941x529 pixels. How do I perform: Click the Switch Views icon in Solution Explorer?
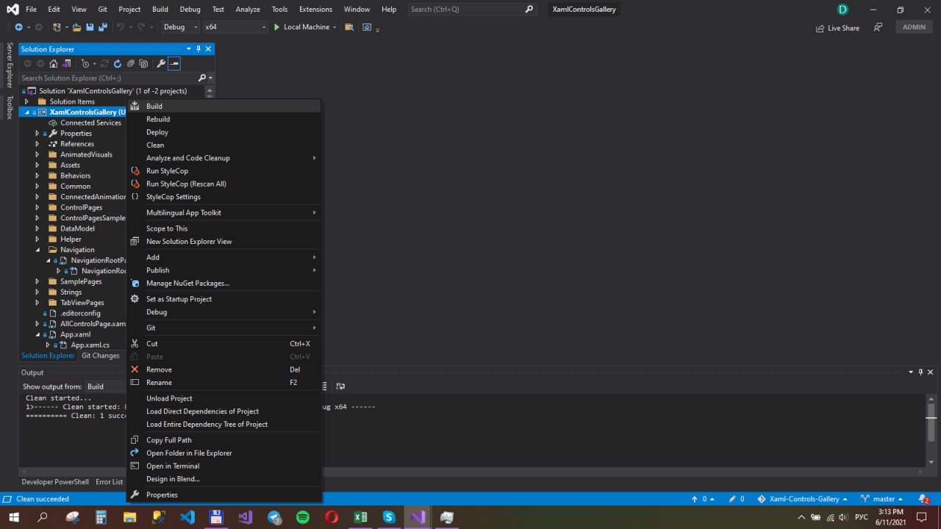(65, 64)
